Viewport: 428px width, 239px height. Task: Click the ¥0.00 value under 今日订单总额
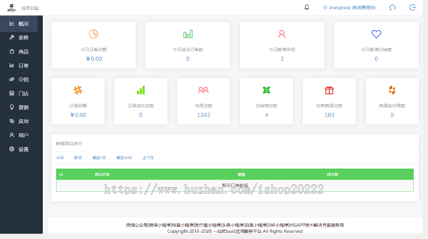coord(94,59)
